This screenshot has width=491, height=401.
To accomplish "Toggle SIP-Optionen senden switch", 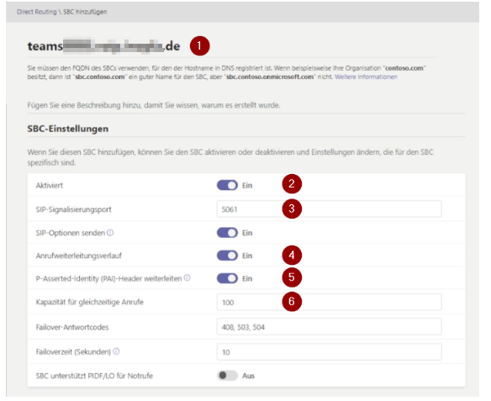I will 227,233.
